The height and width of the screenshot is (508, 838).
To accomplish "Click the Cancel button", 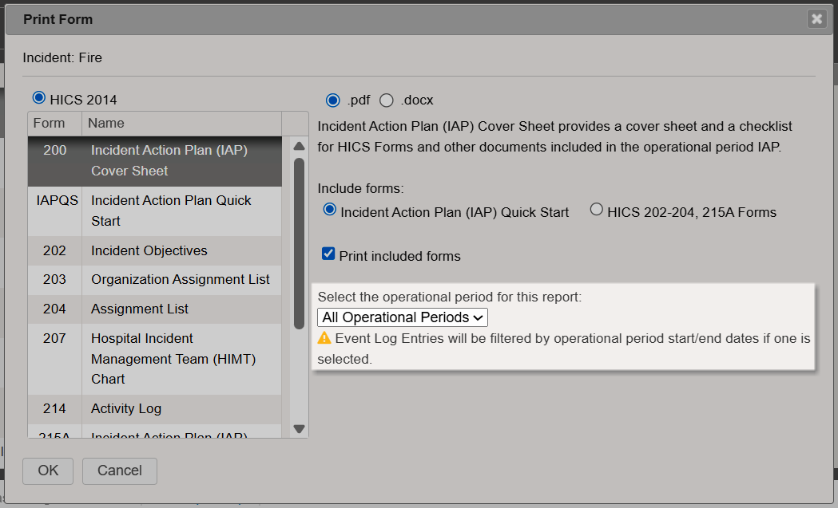I will (x=119, y=471).
